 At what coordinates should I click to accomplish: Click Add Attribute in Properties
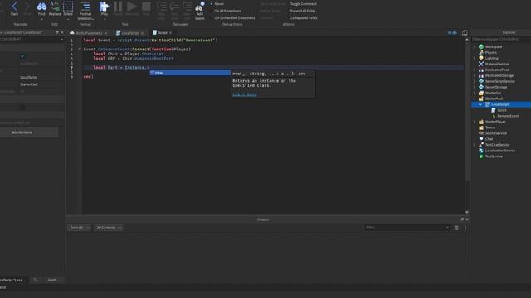coord(22,132)
